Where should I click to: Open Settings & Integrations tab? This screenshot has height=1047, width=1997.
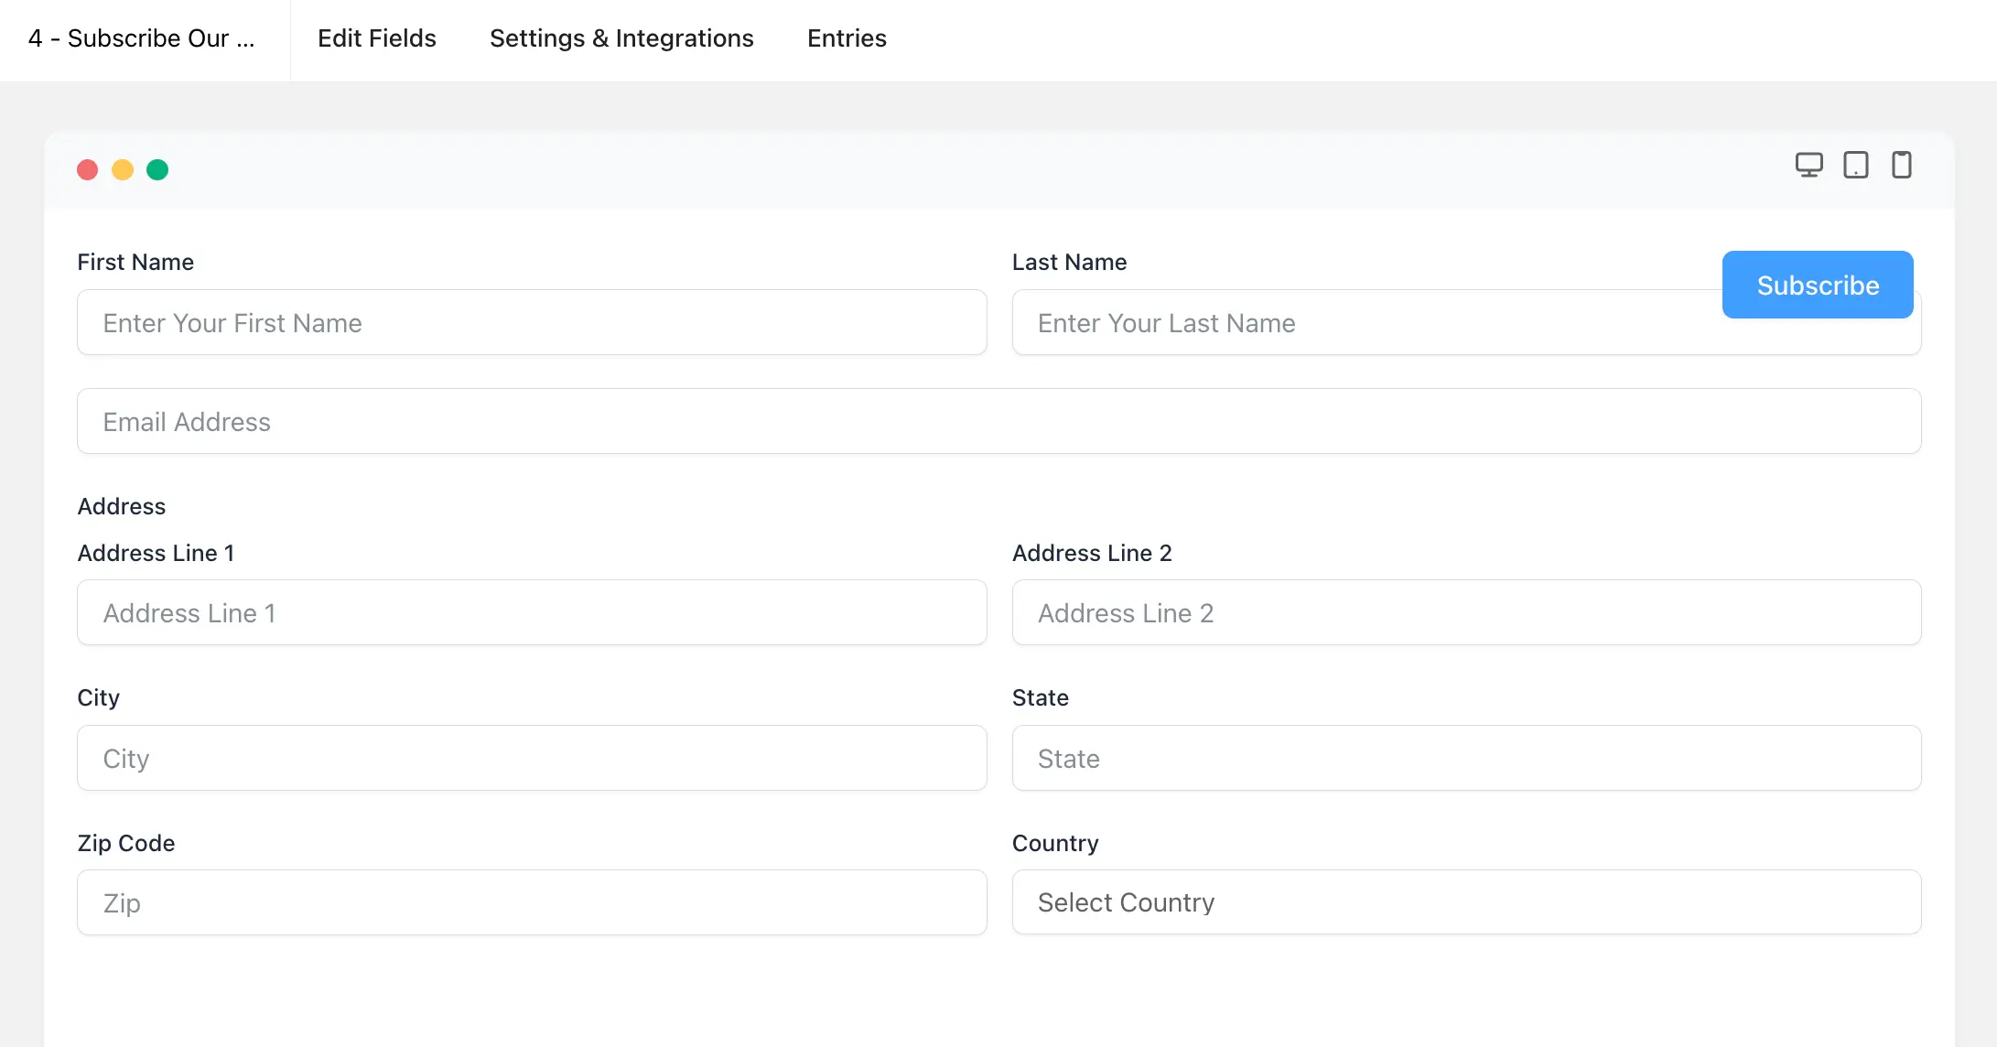(x=621, y=38)
